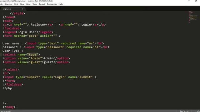Close the loign.php tab via its dot

pyautogui.click(x=22, y=9)
